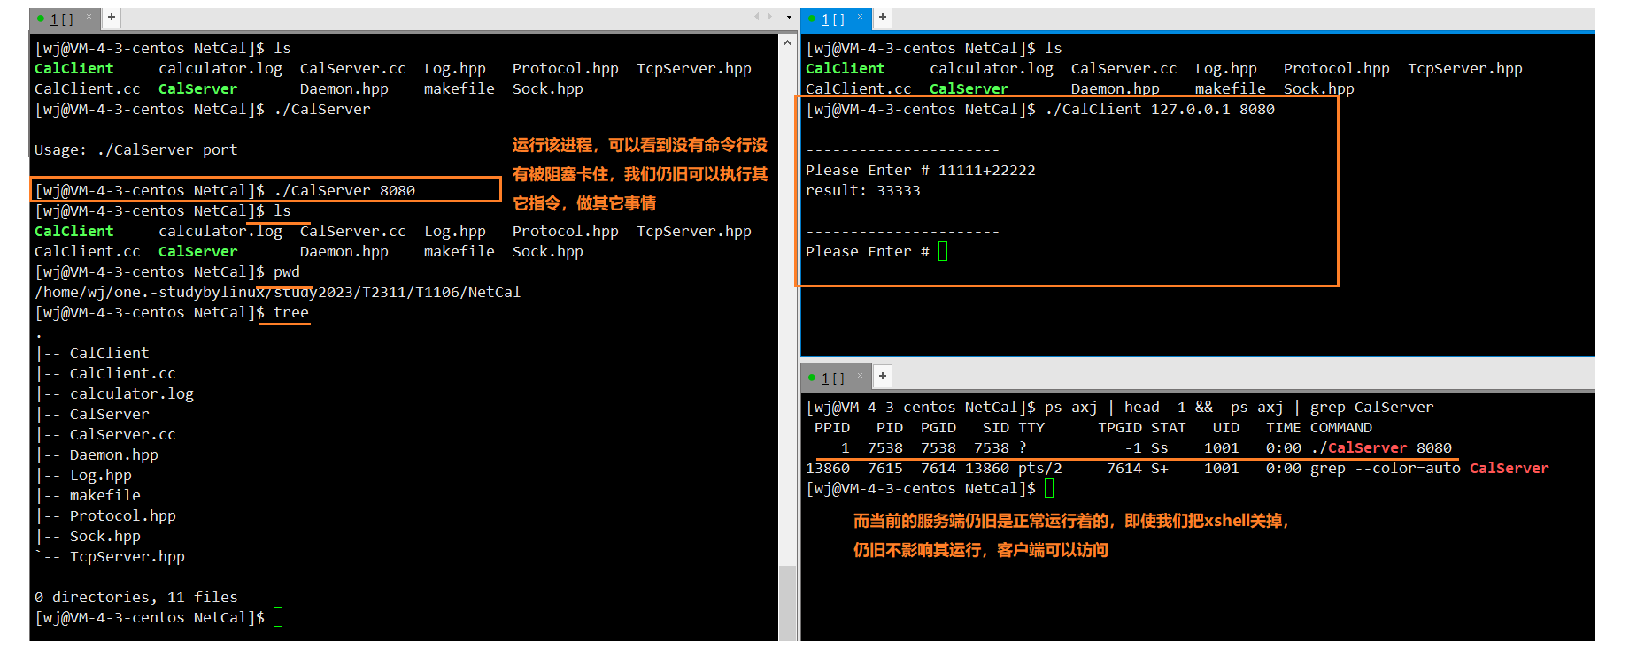Click the "result: 33333" output line

[x=863, y=190]
